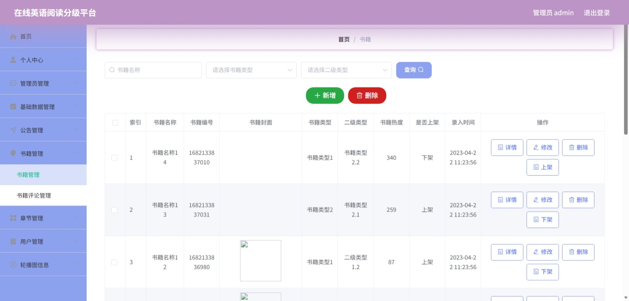This screenshot has height=301, width=629.
Task: Click 下架 for 书籍名称13
Action: tap(543, 220)
